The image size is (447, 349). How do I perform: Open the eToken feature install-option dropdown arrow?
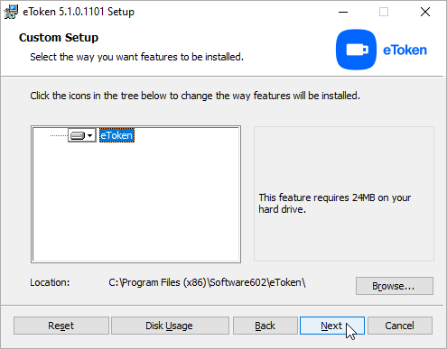pos(89,135)
